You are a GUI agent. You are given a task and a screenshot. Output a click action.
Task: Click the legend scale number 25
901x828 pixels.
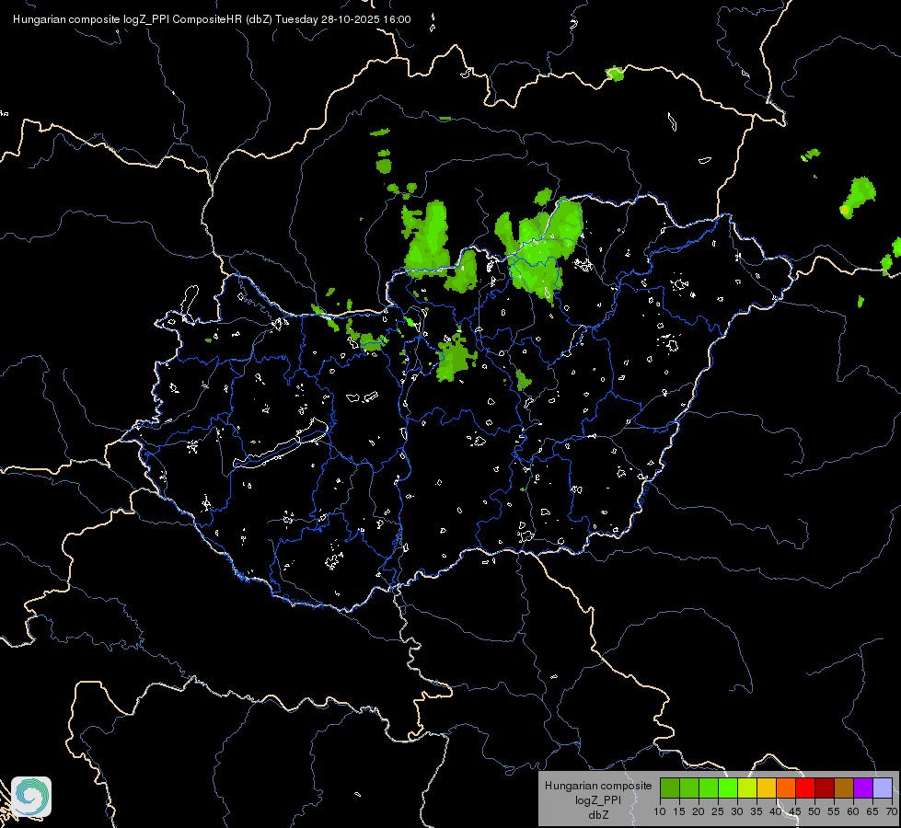[x=718, y=812]
